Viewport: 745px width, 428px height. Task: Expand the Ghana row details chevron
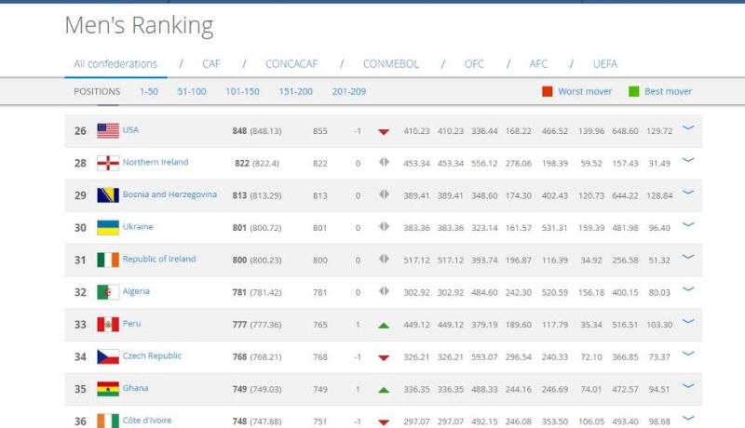tap(688, 386)
